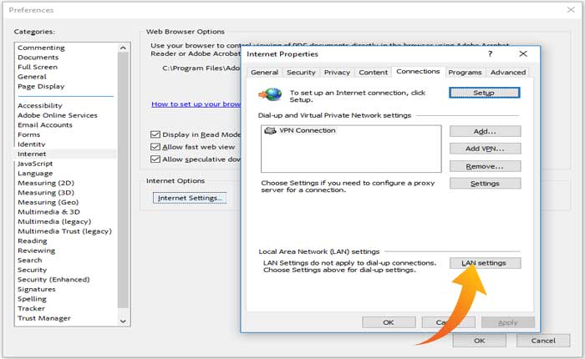This screenshot has width=585, height=359.
Task: Select VPN Connection in the list
Action: (308, 130)
